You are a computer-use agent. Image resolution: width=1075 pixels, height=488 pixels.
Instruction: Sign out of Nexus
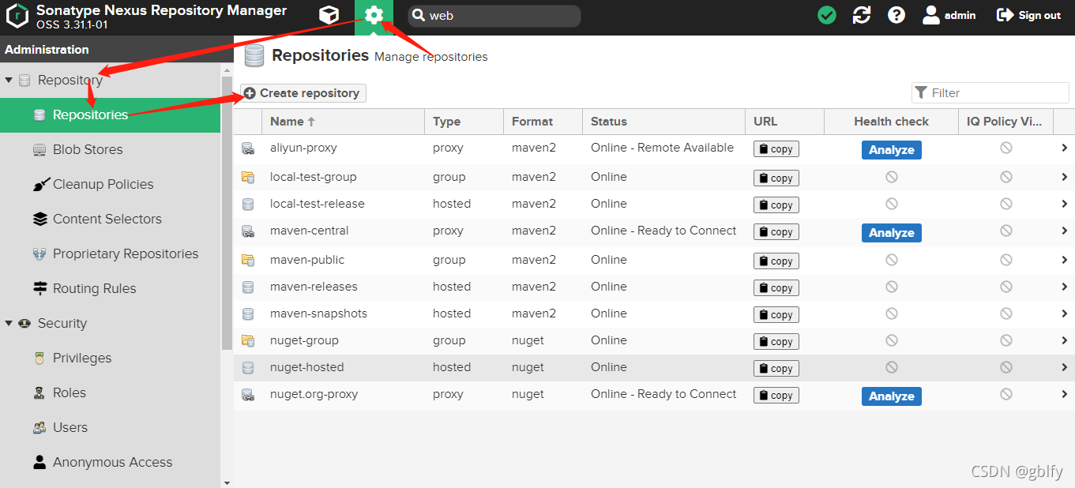[1029, 15]
